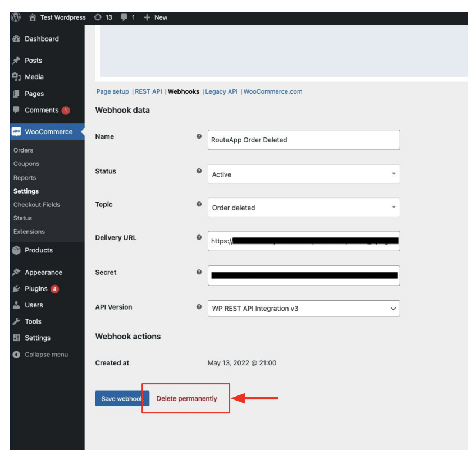The height and width of the screenshot is (460, 475).
Task: Click the Media icon in sidebar
Action: 16,77
